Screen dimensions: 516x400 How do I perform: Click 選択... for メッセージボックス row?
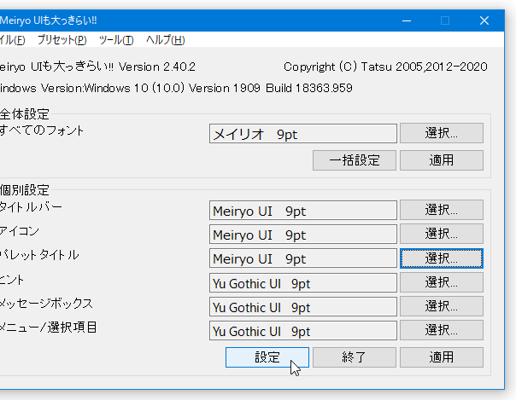coord(442,306)
